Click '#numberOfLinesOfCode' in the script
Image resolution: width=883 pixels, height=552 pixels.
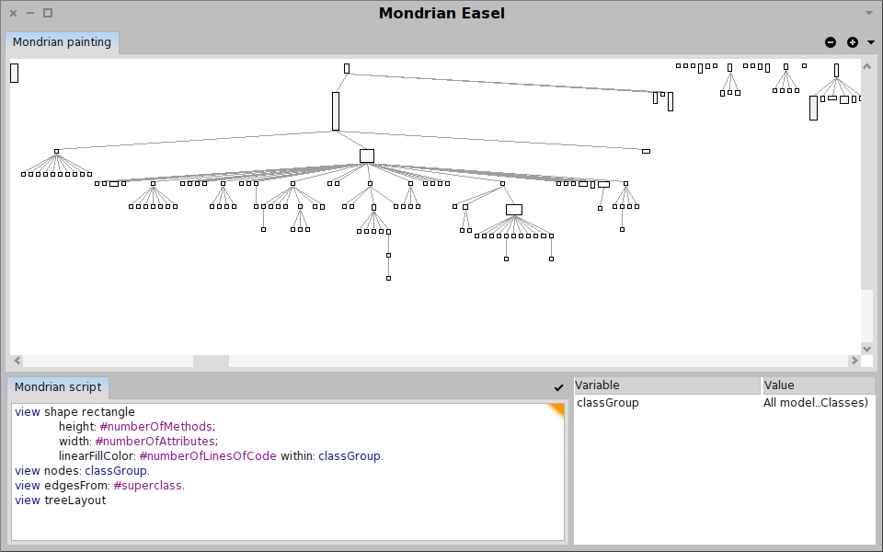click(x=208, y=455)
